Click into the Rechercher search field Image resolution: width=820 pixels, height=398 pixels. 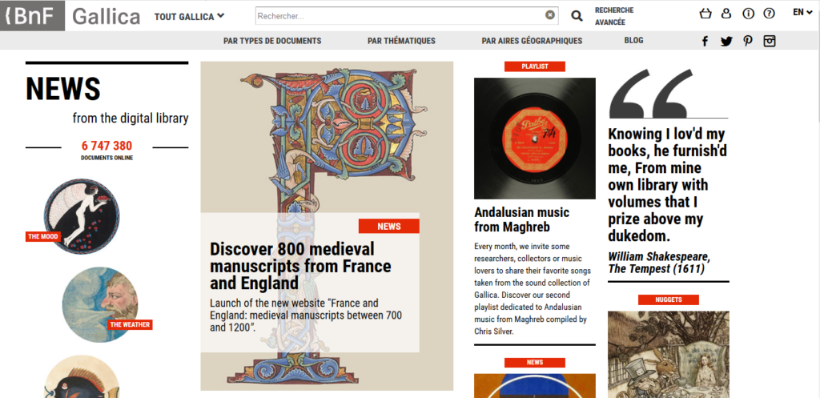[400, 16]
